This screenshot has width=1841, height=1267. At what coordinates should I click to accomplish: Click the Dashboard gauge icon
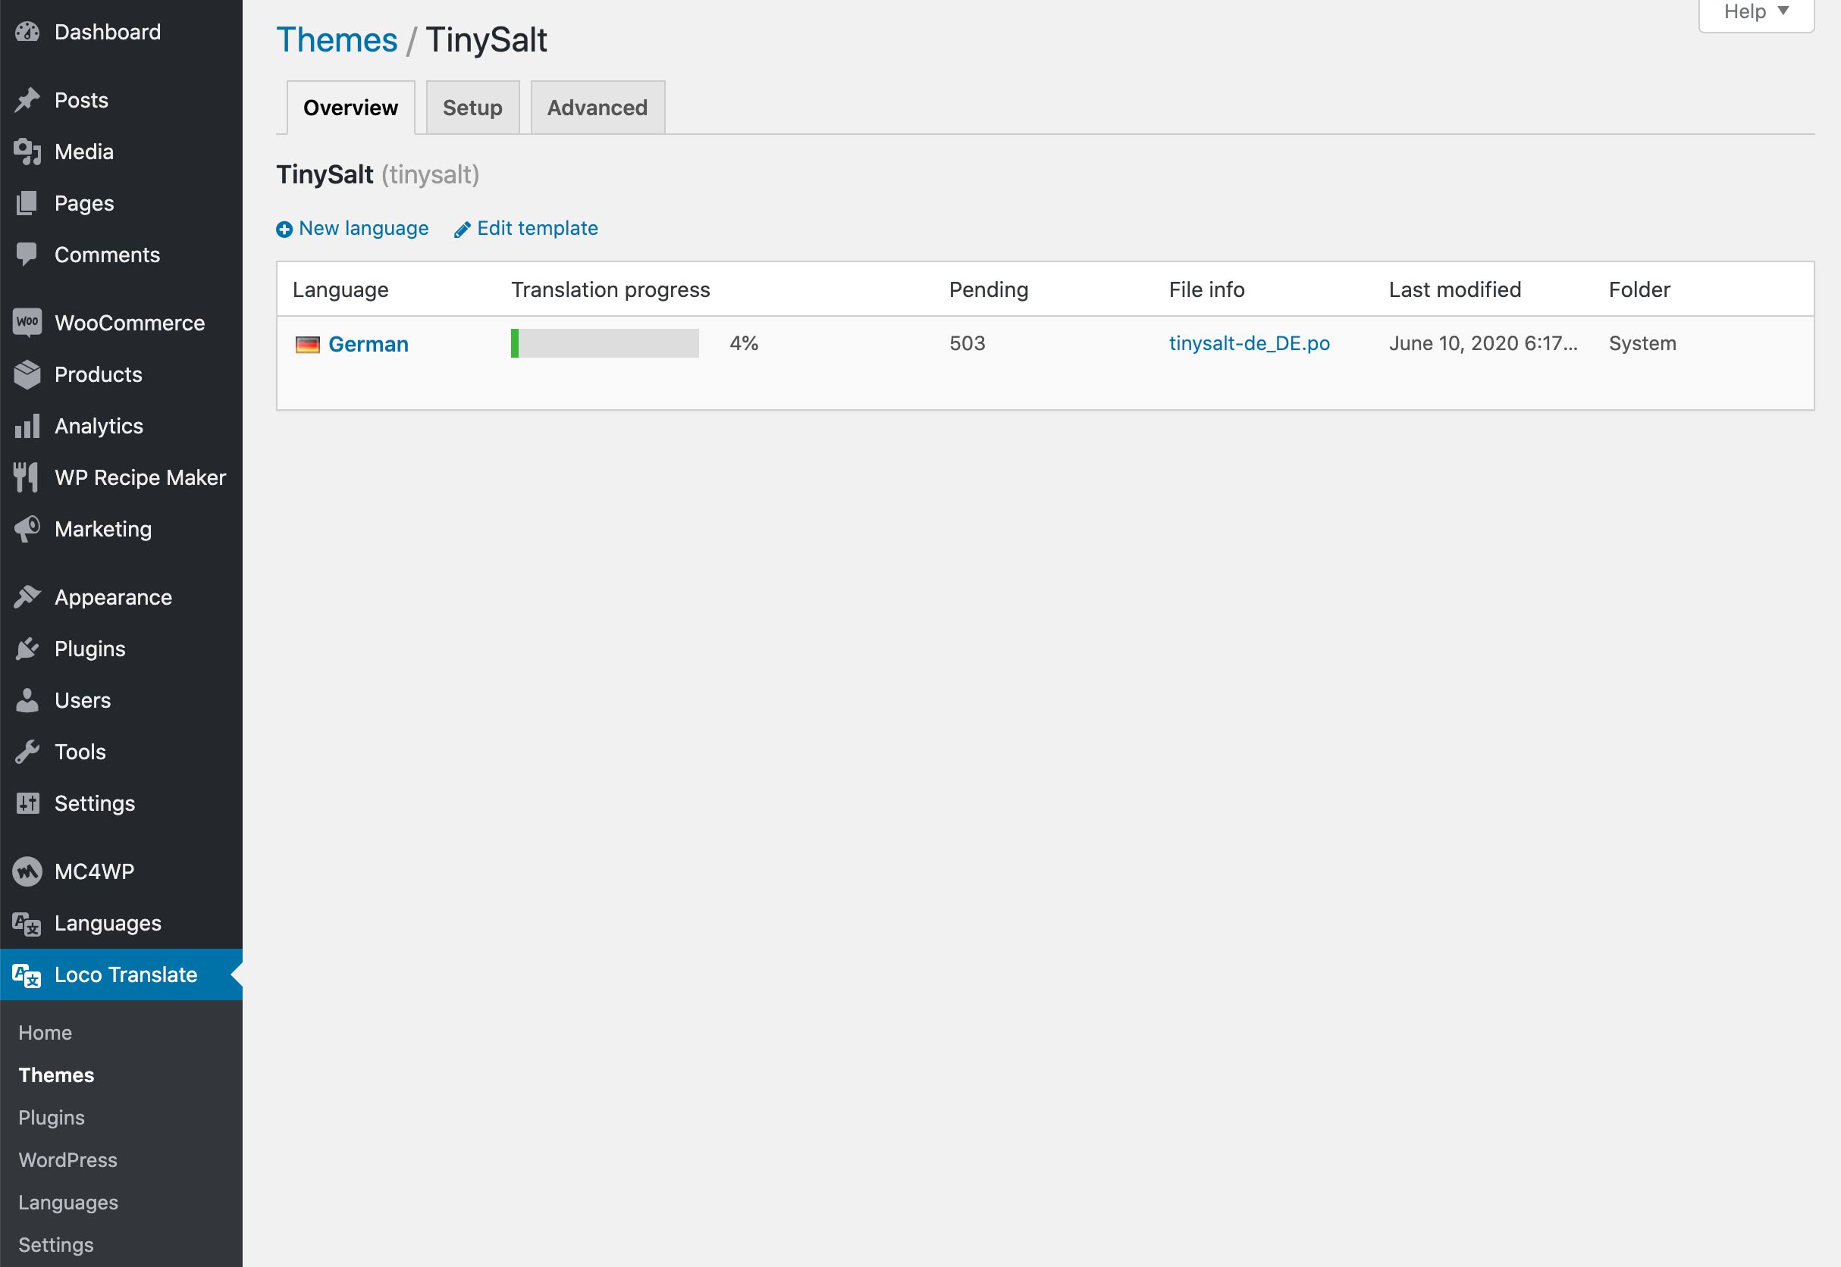coord(27,32)
